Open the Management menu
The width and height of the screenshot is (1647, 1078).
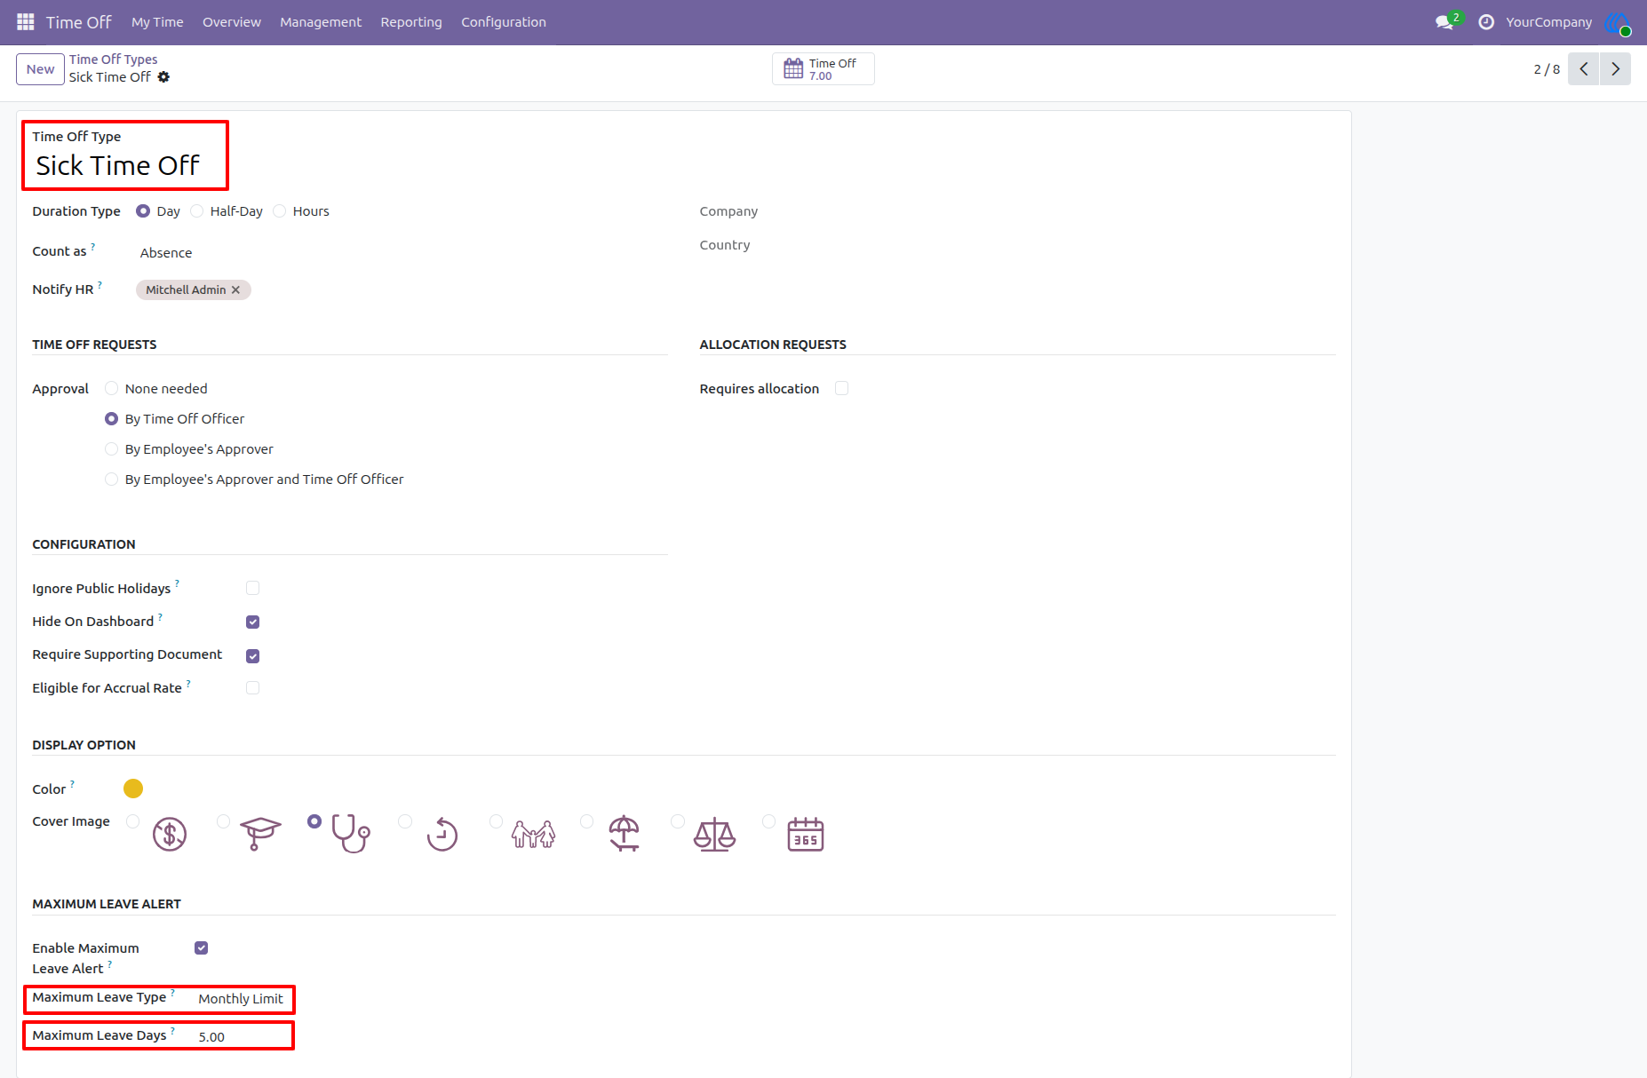pyautogui.click(x=321, y=22)
